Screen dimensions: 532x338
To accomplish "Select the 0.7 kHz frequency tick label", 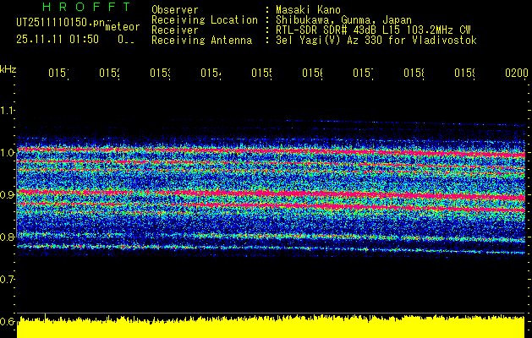I will coord(8,280).
